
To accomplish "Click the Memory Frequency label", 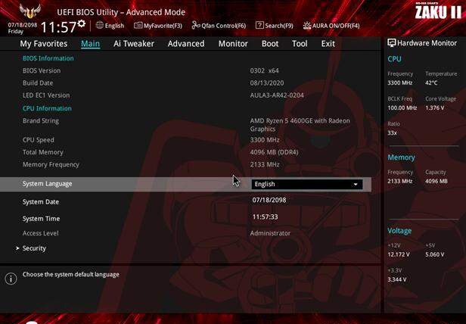I will point(51,164).
